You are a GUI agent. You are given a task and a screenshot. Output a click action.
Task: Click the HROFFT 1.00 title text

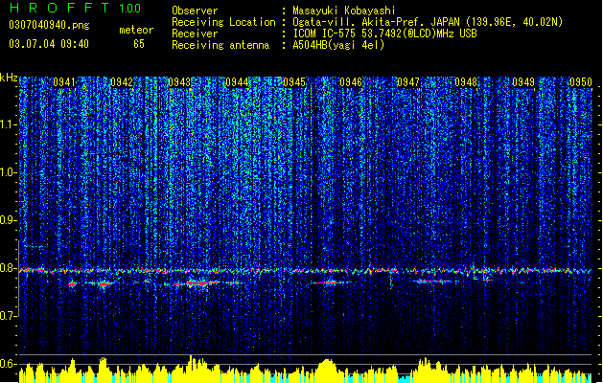pyautogui.click(x=75, y=8)
